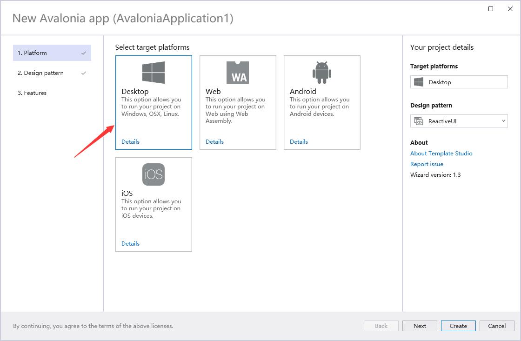This screenshot has width=521, height=341.
Task: Open the ReactiveUI design pattern combo box
Action: (x=459, y=121)
